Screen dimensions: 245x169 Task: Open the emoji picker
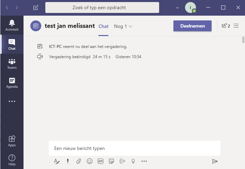pos(90,161)
